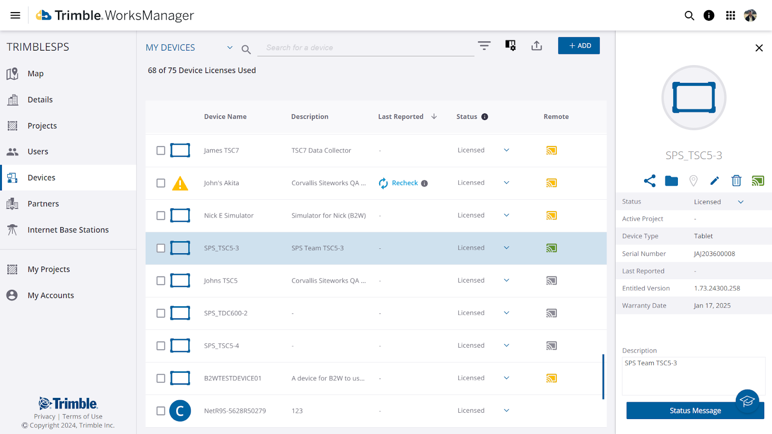772x434 pixels.
Task: Click remote icon for SPS_TDC600-2
Action: click(551, 313)
